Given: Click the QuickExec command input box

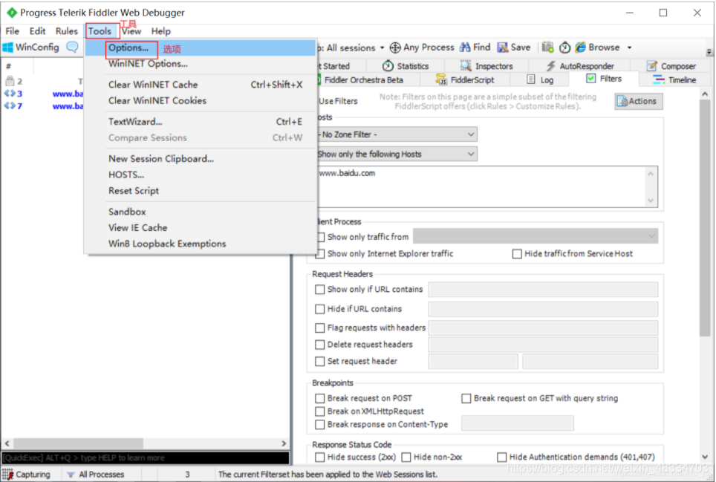Looking at the screenshot, I should click(x=146, y=457).
